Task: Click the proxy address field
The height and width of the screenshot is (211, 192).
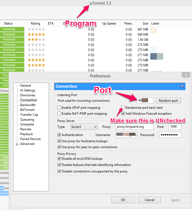Action: point(135,127)
